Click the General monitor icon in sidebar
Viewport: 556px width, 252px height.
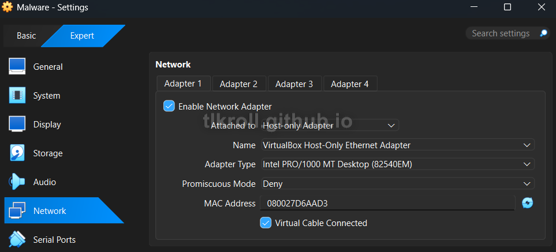pyautogui.click(x=17, y=66)
